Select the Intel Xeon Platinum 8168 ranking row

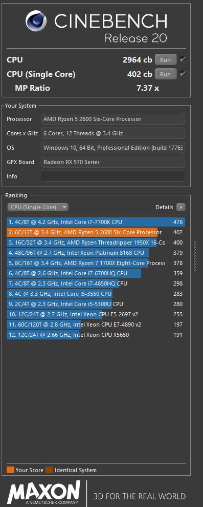click(x=96, y=253)
